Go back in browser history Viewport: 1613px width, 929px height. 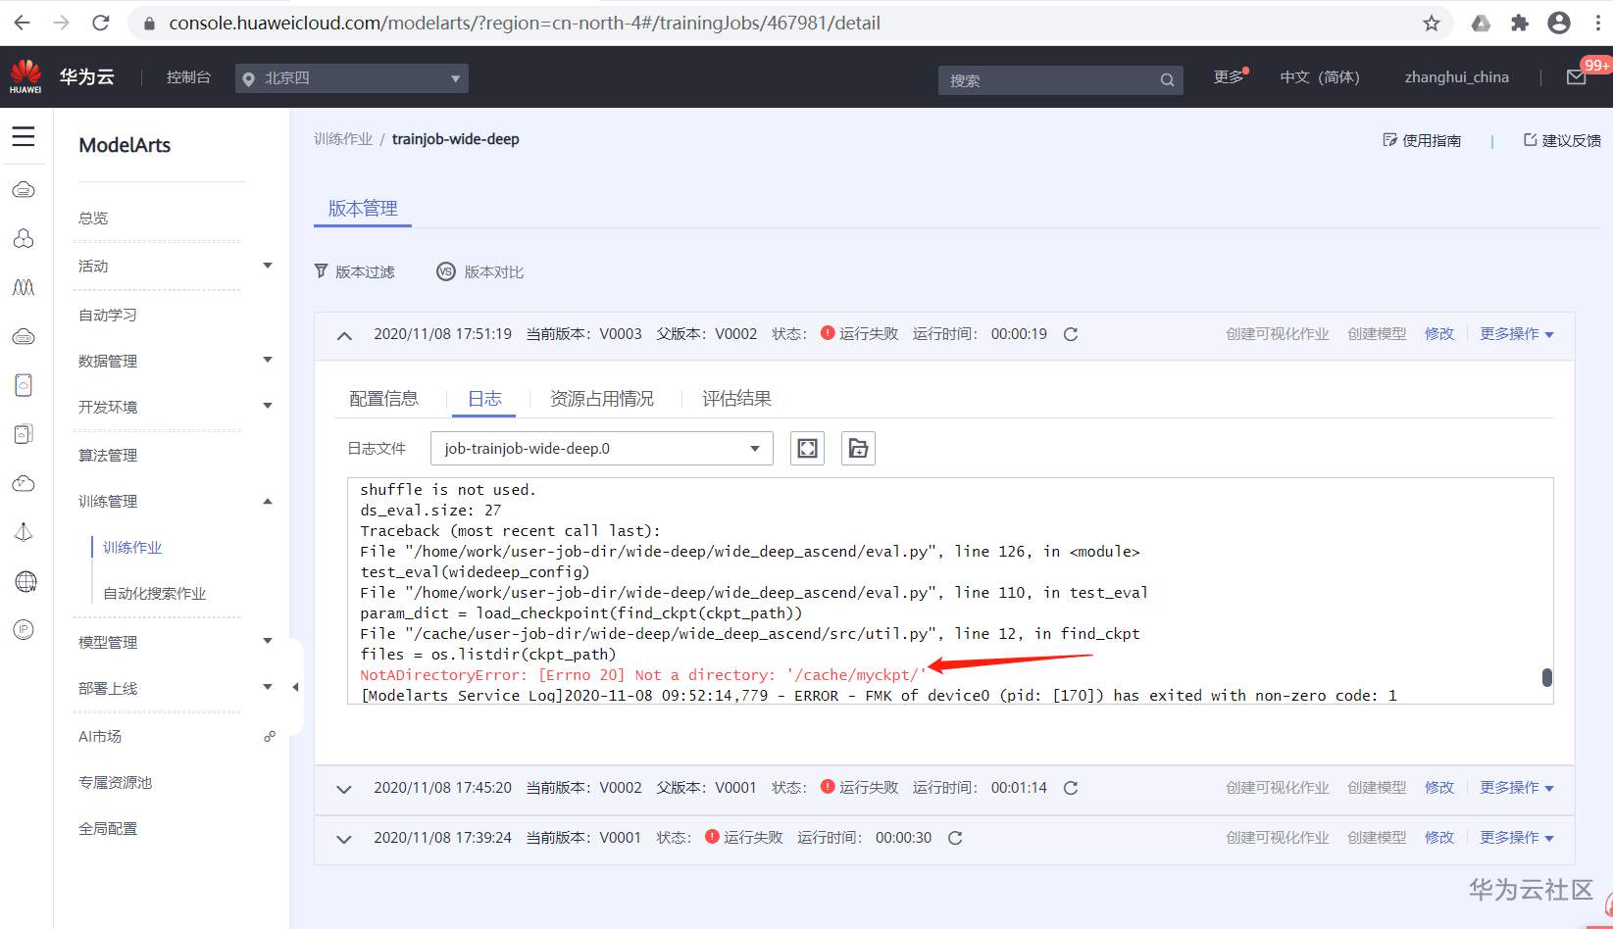(x=22, y=23)
